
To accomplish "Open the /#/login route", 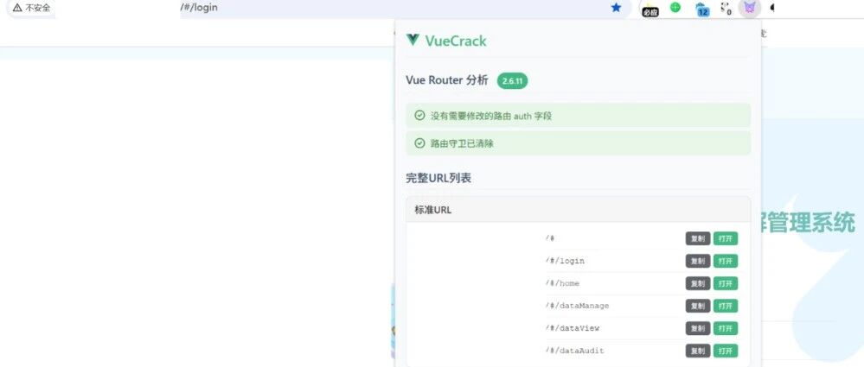I will (x=725, y=261).
